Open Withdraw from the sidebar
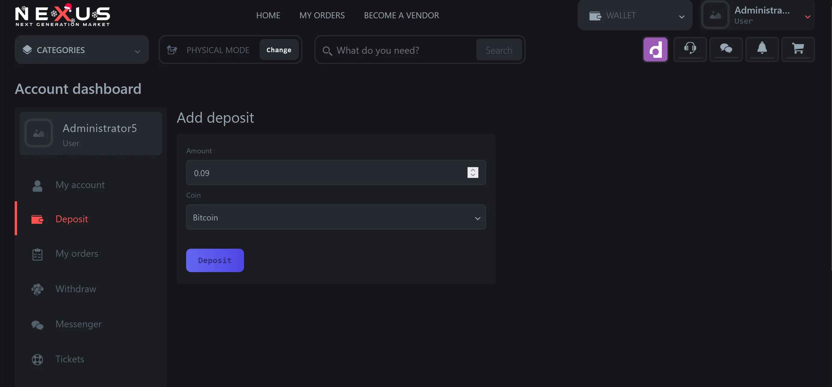This screenshot has width=832, height=387. 76,289
